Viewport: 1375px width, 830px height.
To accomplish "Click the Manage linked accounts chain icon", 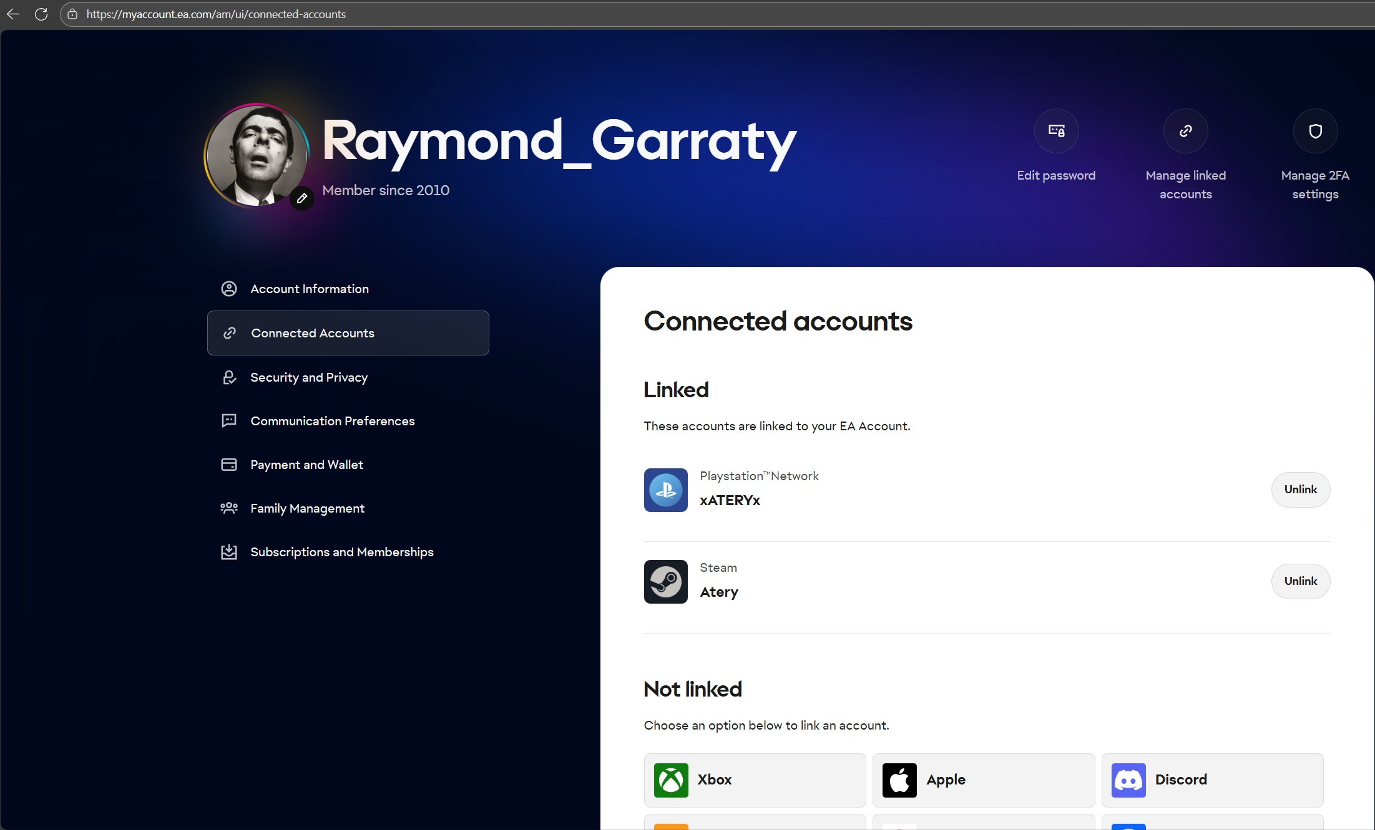I will click(1185, 131).
